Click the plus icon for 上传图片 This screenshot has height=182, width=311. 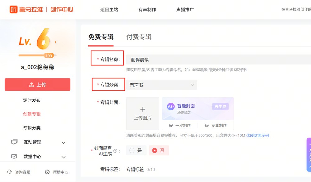[x=143, y=109]
